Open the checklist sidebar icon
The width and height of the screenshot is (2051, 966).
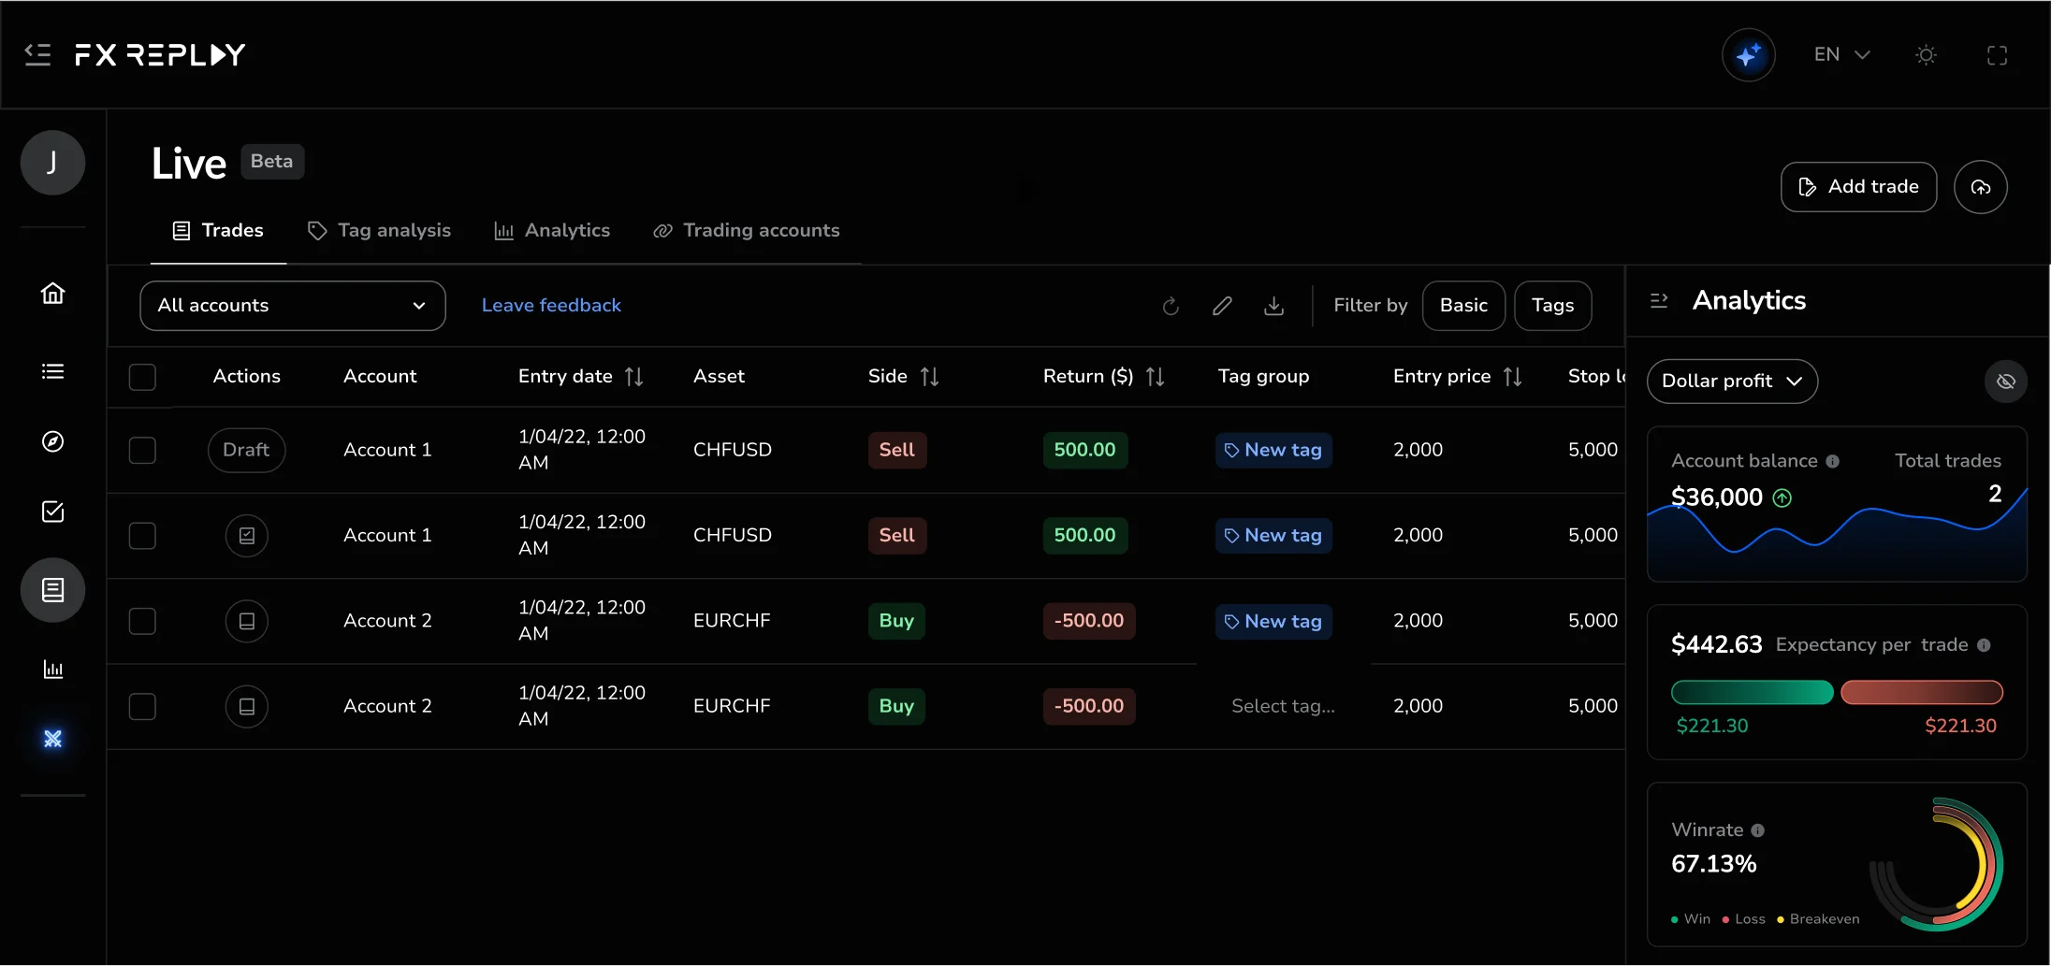(x=53, y=512)
